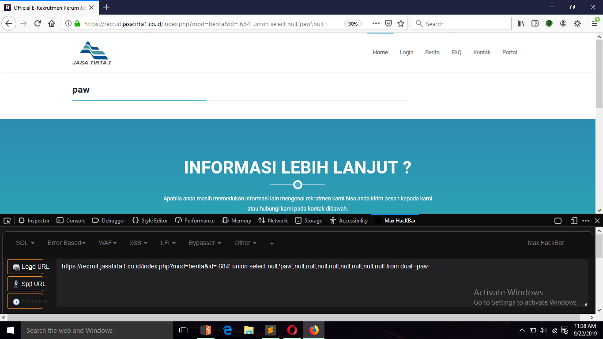Viewport: 603px width, 339px height.
Task: Open the Firefox hamburger menu
Action: [x=595, y=24]
